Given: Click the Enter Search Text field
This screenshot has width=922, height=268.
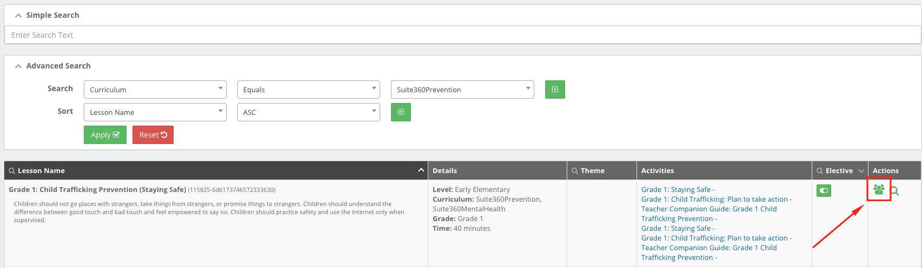Looking at the screenshot, I should pyautogui.click(x=462, y=35).
